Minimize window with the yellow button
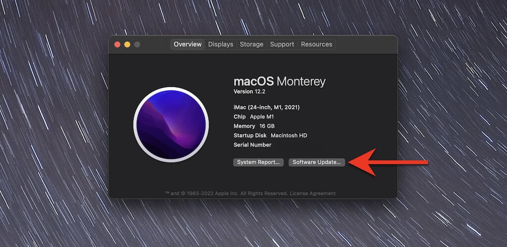 pos(127,44)
